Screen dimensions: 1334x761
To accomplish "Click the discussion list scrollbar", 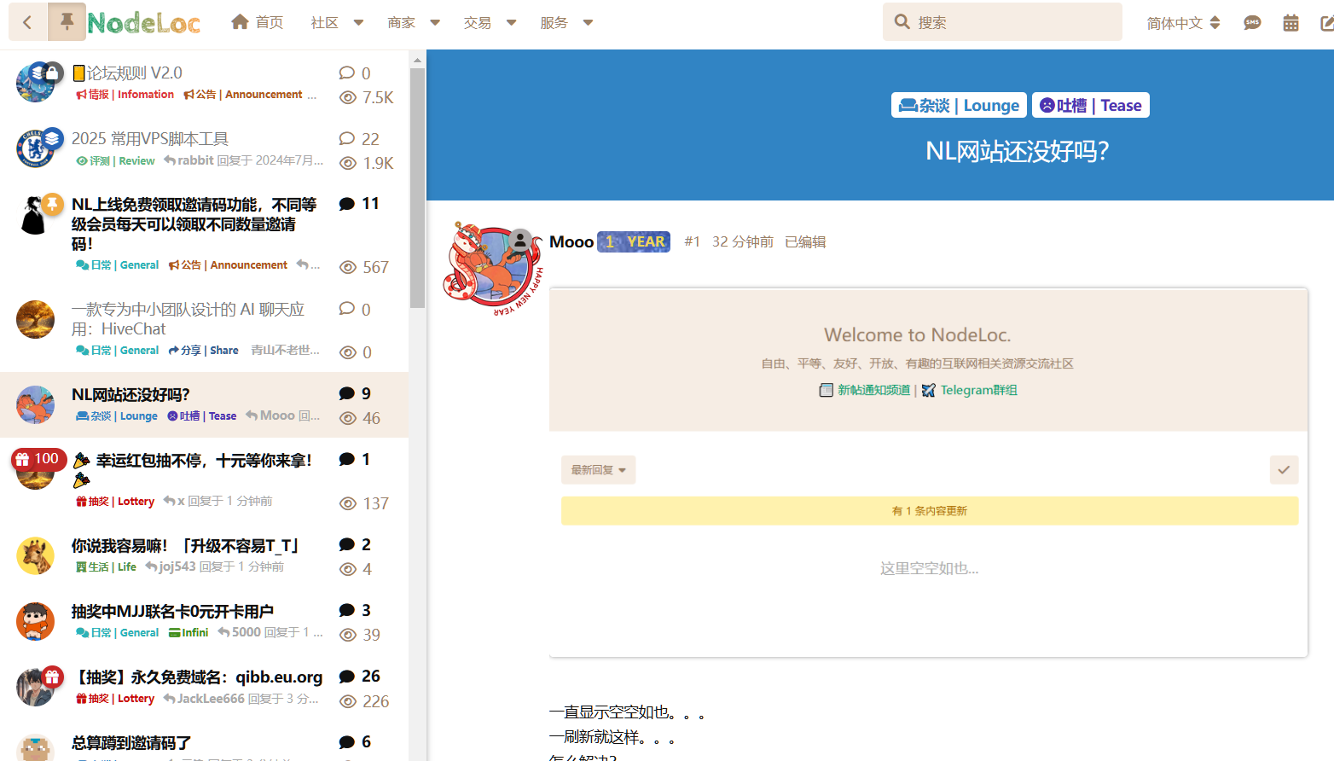I will [417, 188].
